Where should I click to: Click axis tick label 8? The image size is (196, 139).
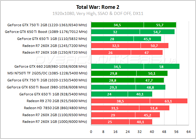point(103,132)
